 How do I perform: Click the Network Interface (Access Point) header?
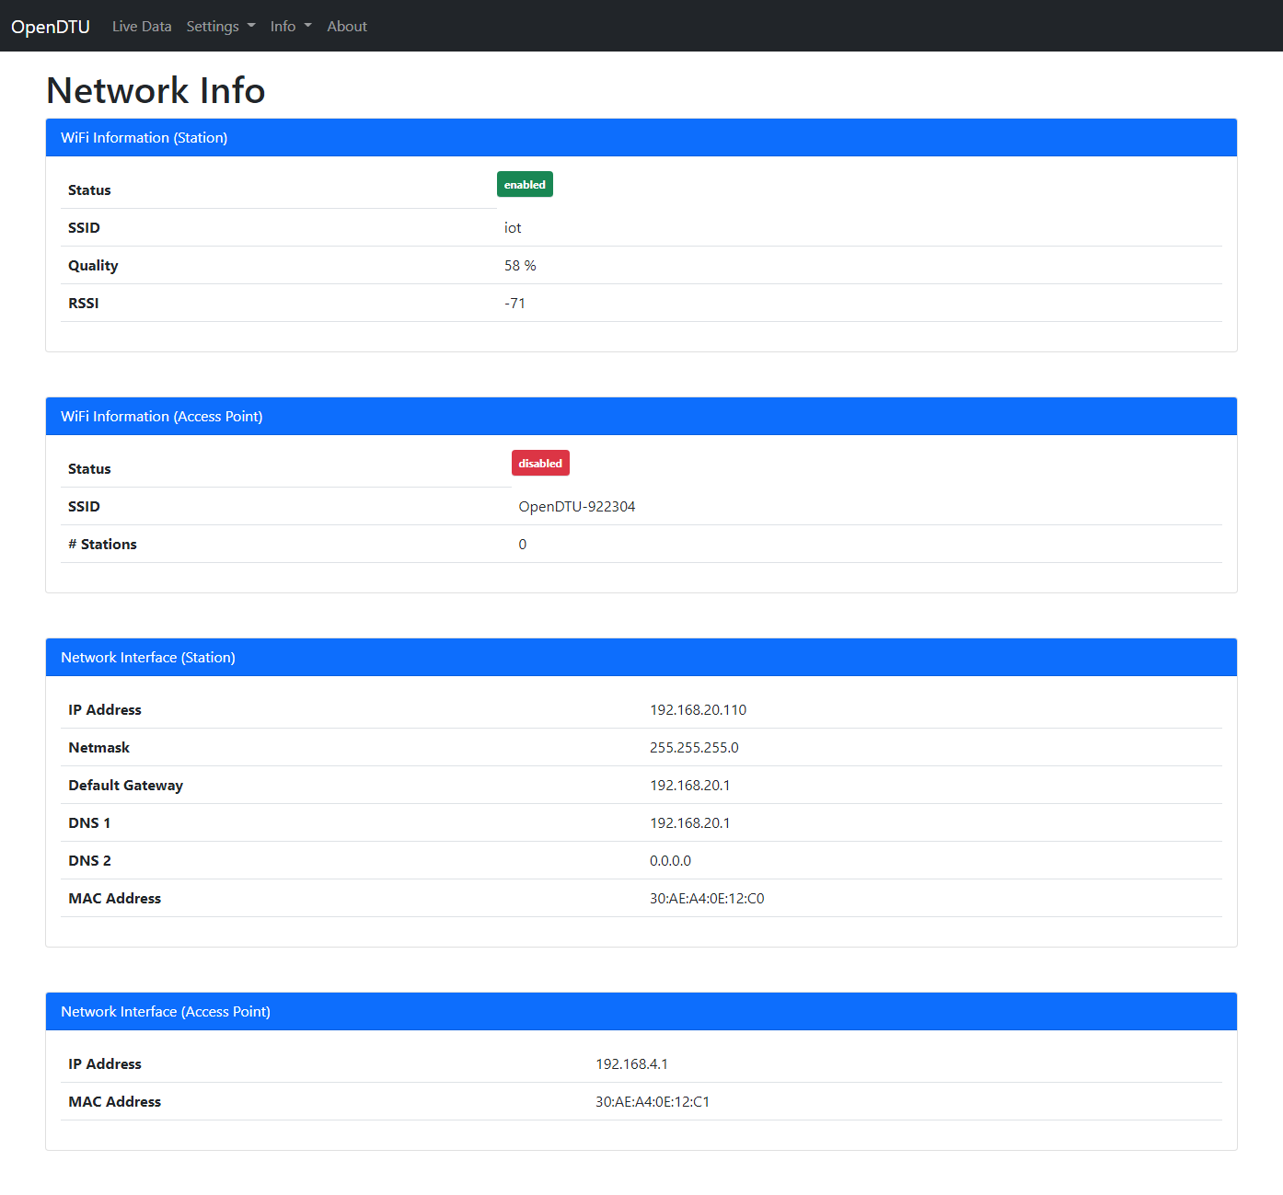point(165,1012)
